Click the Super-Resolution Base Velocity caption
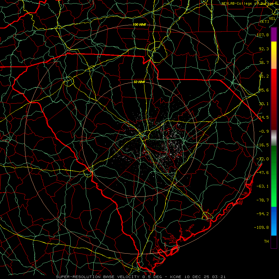Screen dimensions: 279x279 tap(141, 277)
